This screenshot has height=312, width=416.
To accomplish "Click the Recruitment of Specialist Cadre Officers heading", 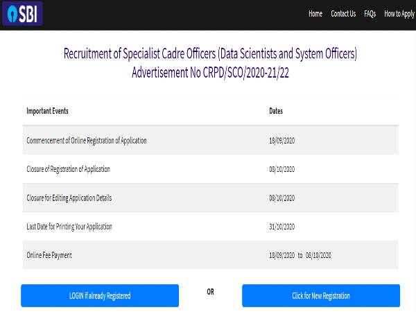I will pos(210,54).
